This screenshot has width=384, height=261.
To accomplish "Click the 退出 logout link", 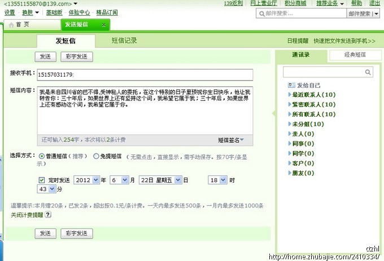I will pos(375,3).
